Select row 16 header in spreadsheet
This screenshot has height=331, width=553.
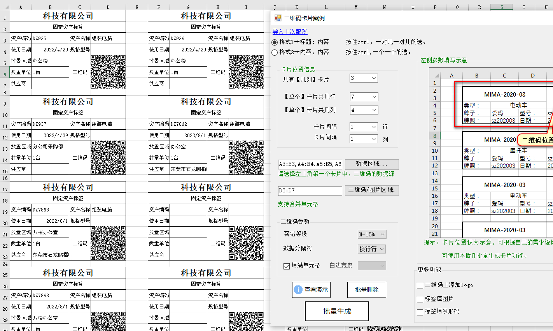[x=5, y=178]
